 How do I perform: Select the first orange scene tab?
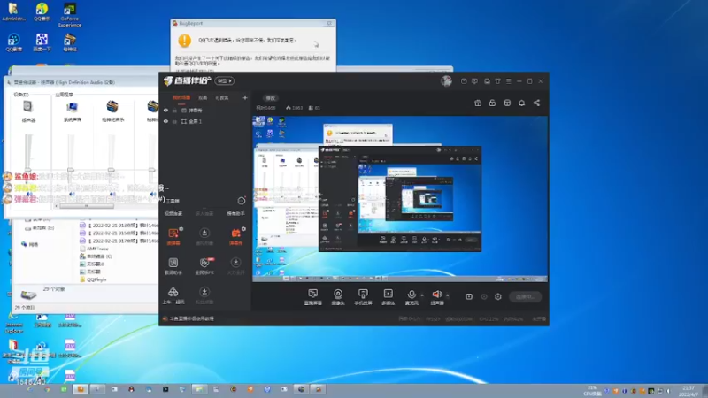[x=181, y=97]
